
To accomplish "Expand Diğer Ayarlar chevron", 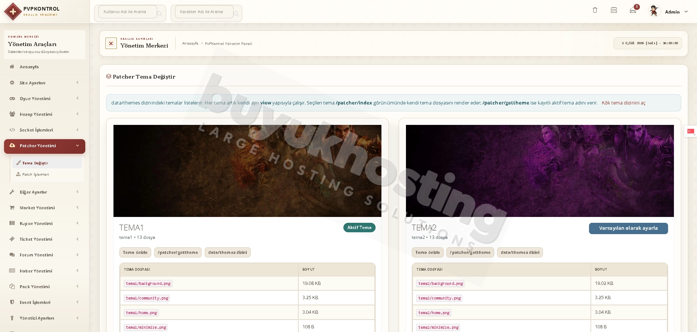I will pos(78,192).
